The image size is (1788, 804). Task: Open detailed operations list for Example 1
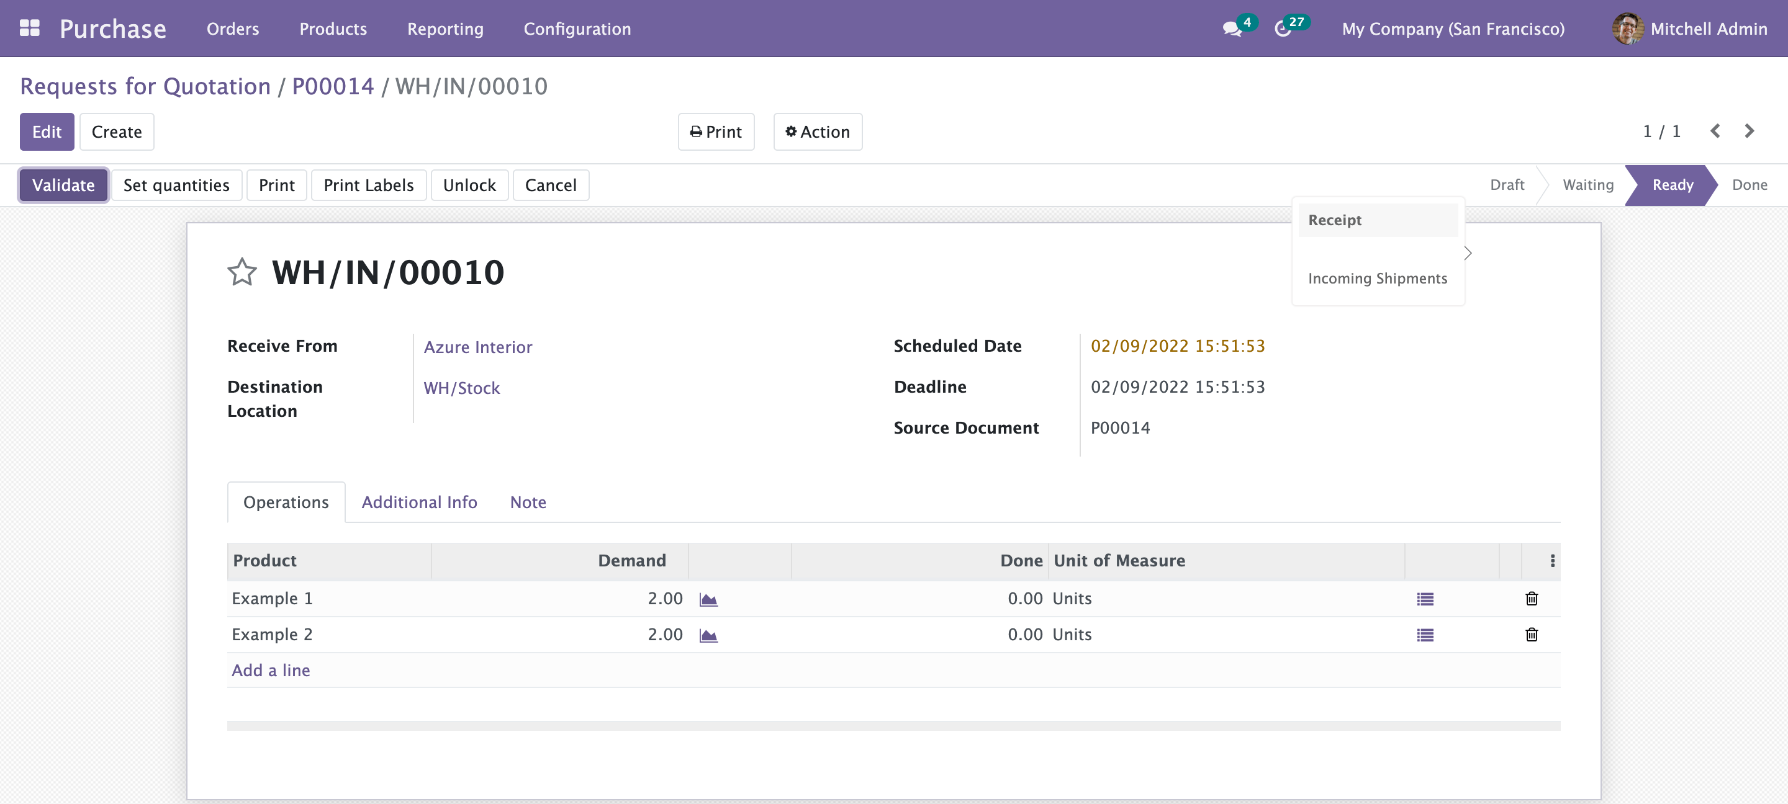pyautogui.click(x=1425, y=599)
